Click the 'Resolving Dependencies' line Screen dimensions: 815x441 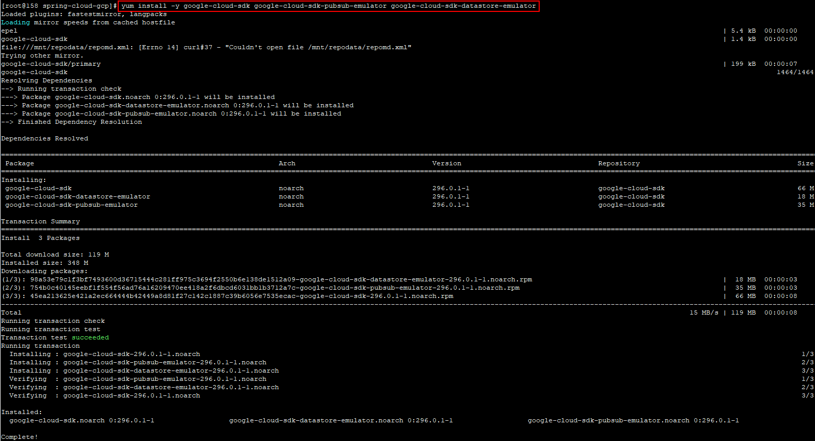click(x=47, y=81)
